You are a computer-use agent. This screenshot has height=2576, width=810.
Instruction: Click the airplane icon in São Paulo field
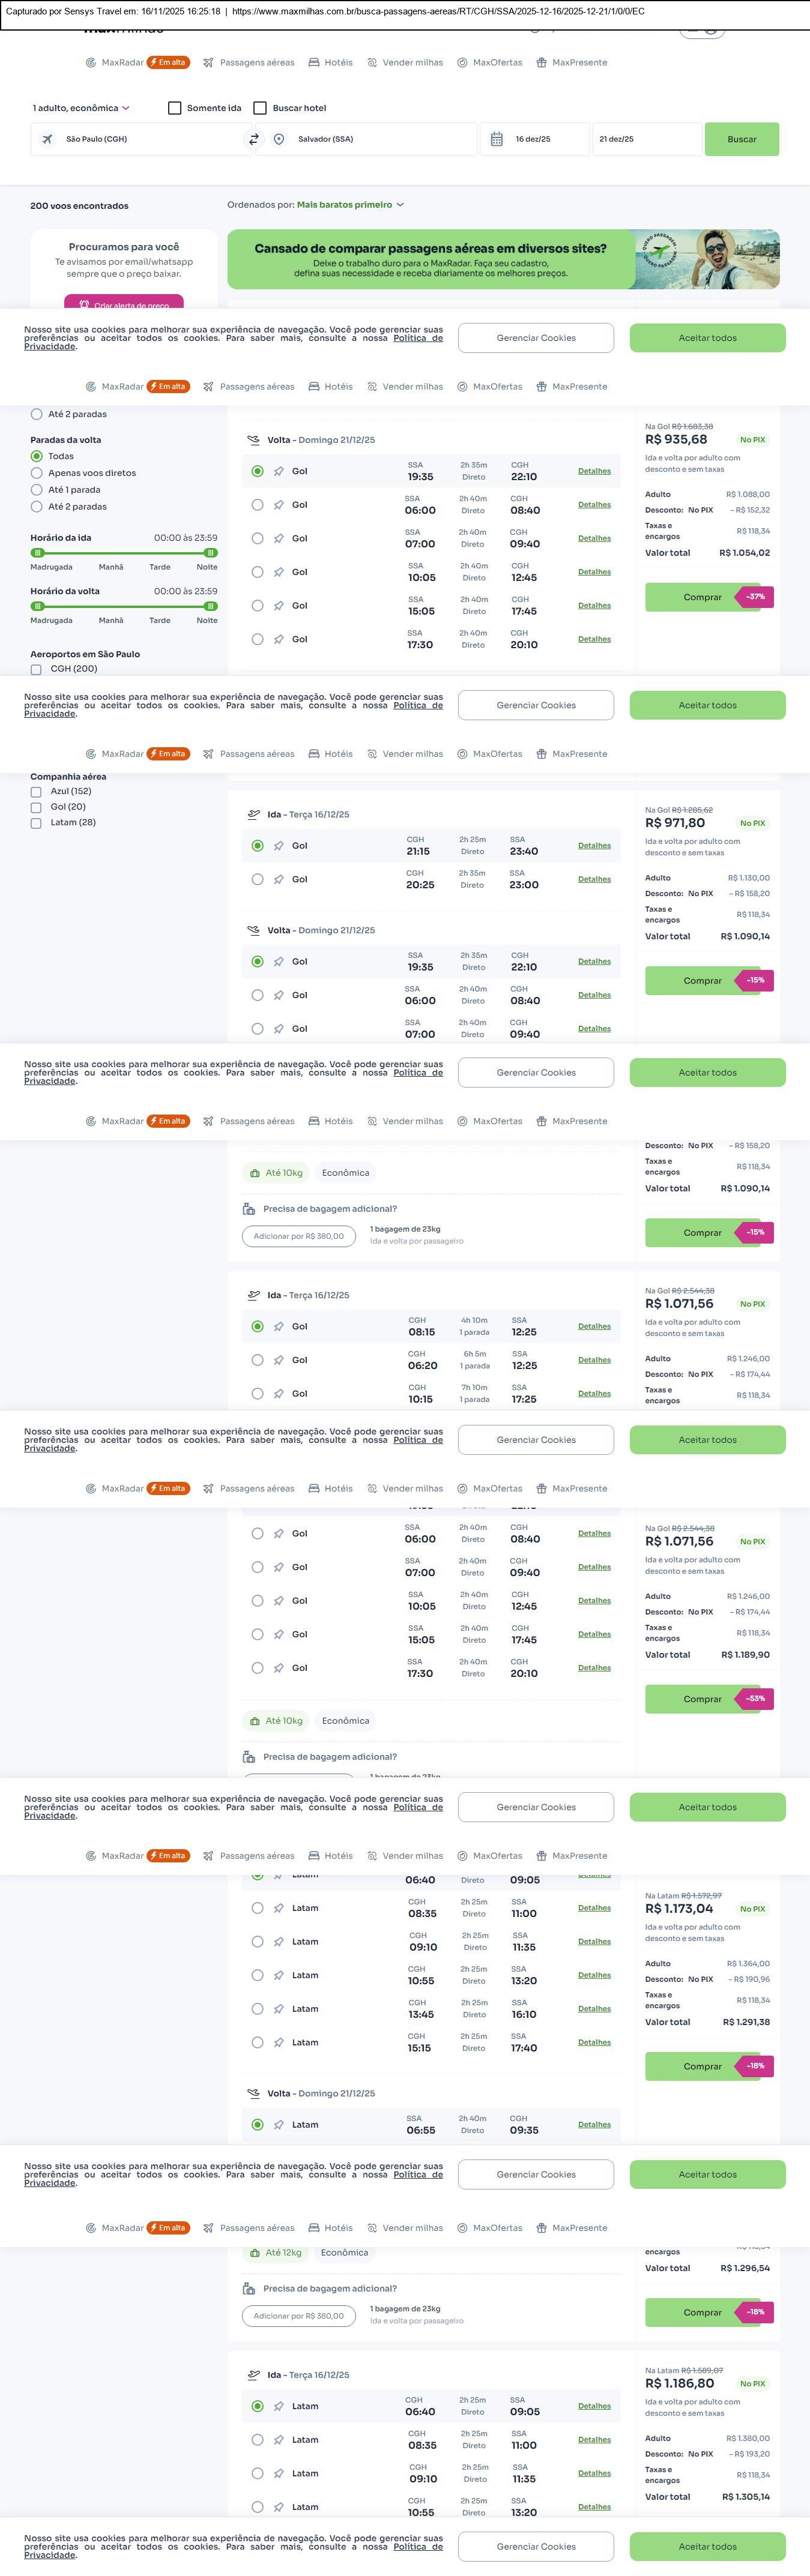click(47, 139)
